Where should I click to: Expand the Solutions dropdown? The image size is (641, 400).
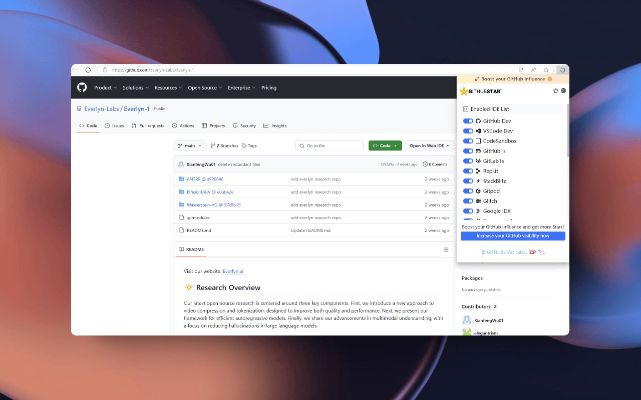point(136,87)
